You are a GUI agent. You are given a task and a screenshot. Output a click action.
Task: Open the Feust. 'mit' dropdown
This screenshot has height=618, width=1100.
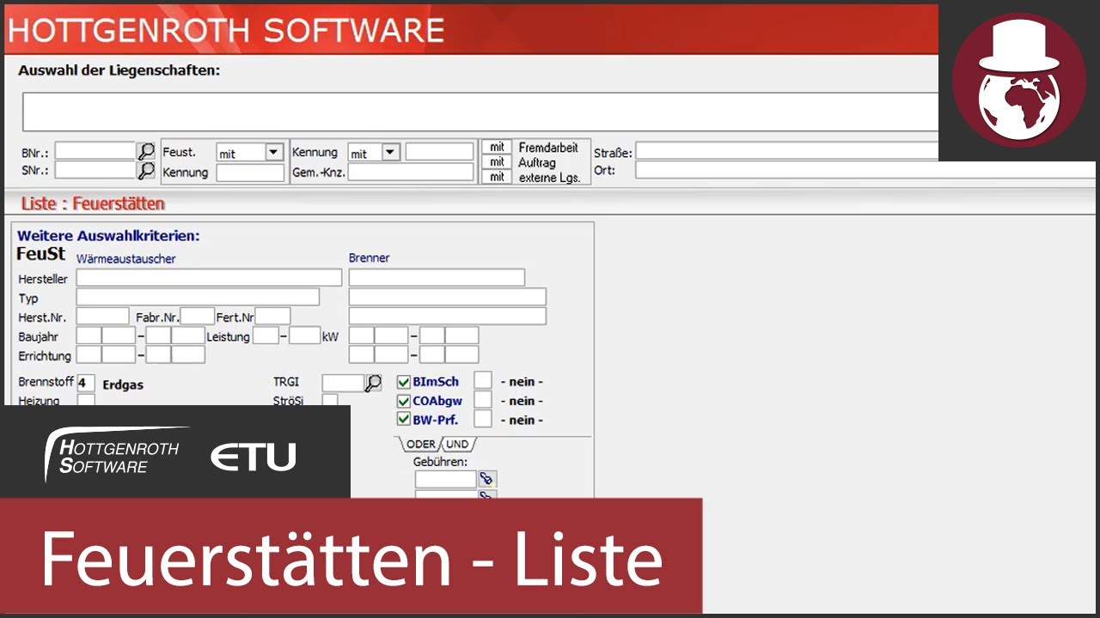pyautogui.click(x=273, y=152)
